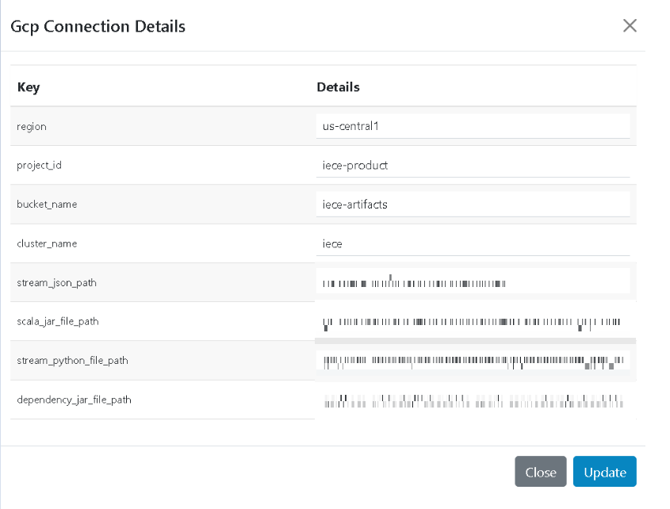The height and width of the screenshot is (509, 670).
Task: Click the bucket_name key label
Action: point(47,205)
